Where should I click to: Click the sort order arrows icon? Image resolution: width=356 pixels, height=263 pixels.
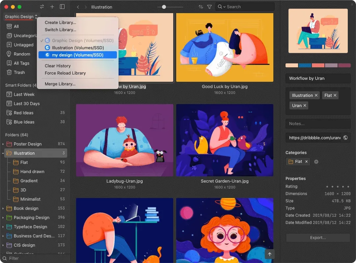point(201,7)
